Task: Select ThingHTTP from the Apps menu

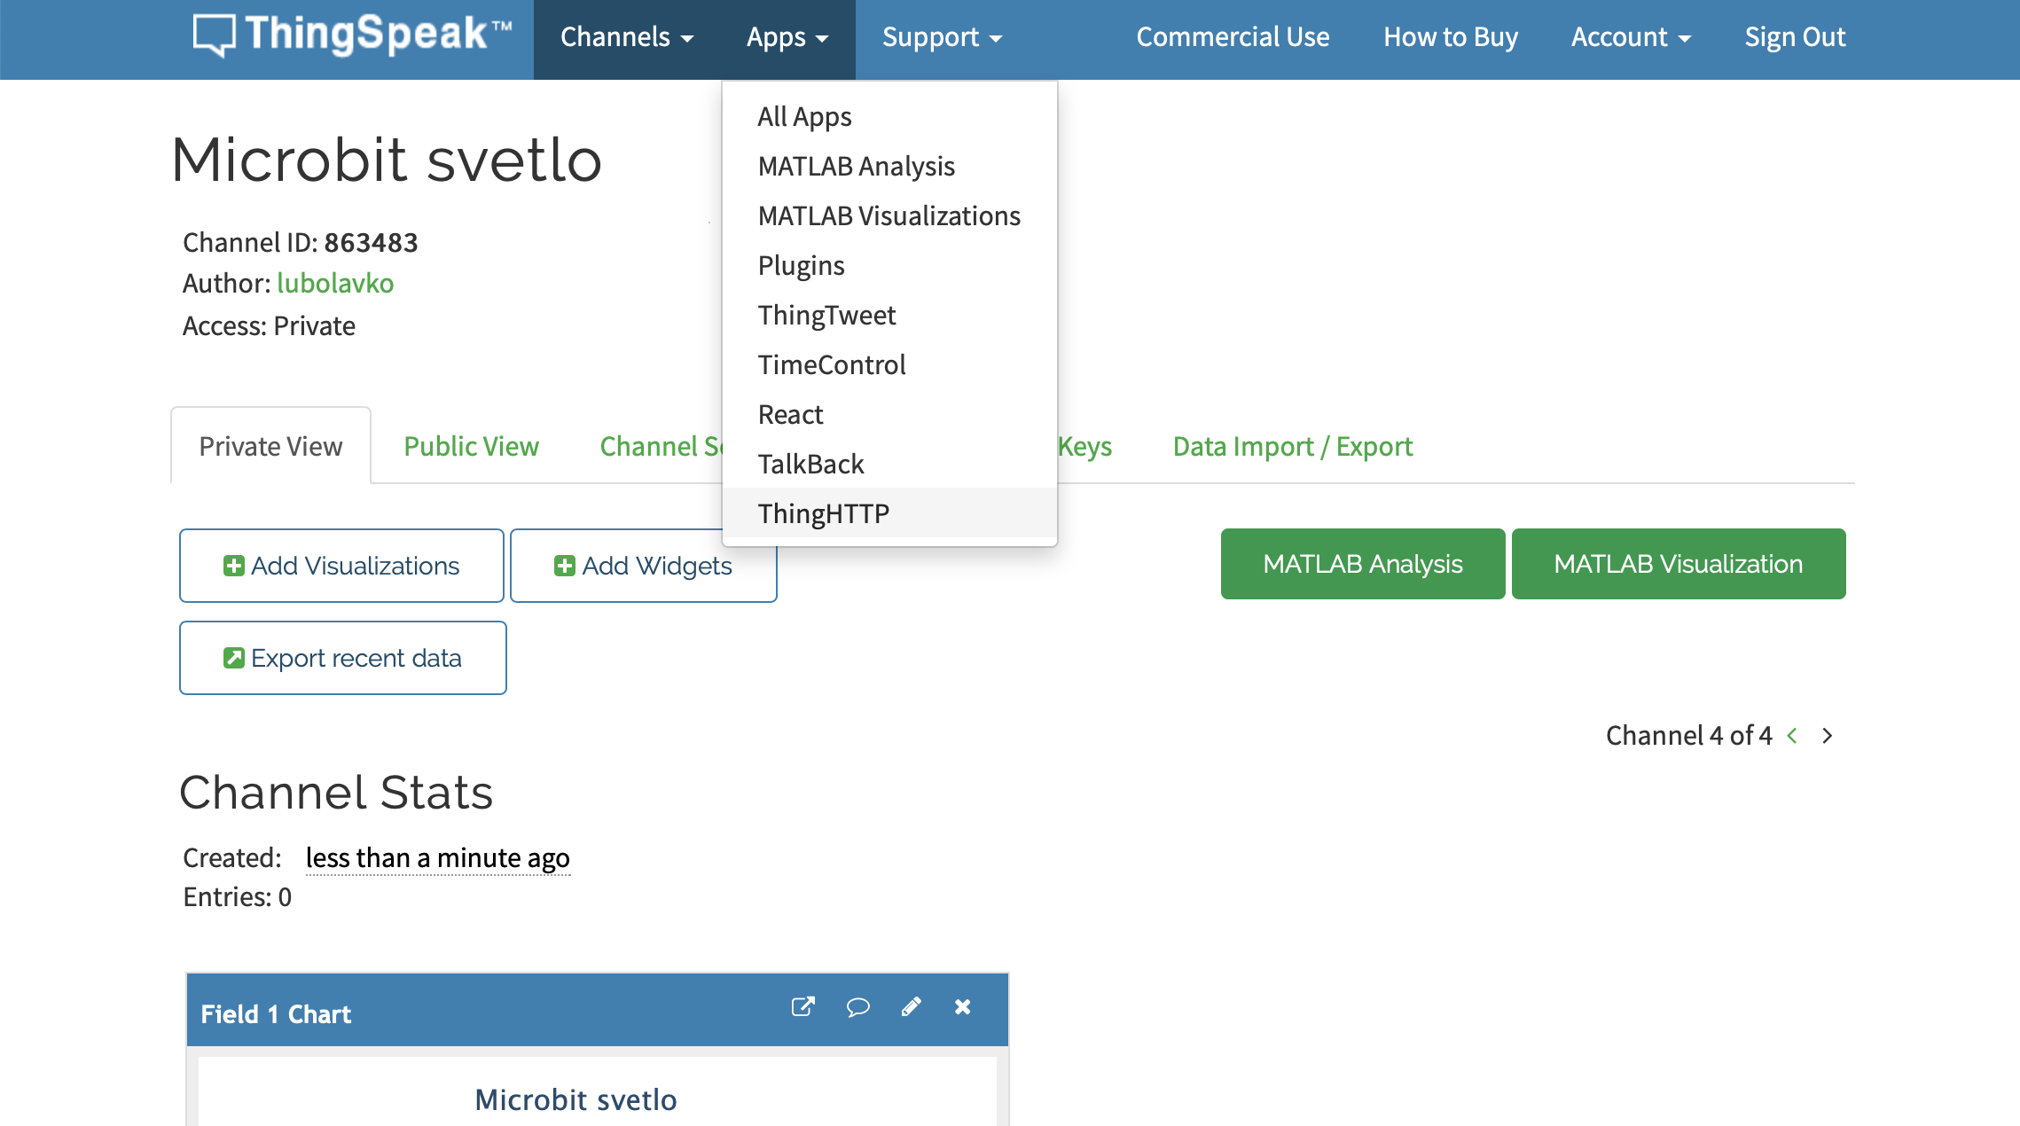Action: click(823, 513)
